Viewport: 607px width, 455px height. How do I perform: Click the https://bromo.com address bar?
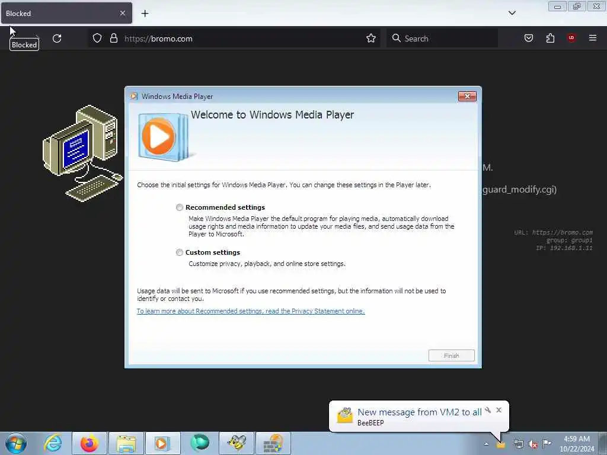tap(234, 39)
